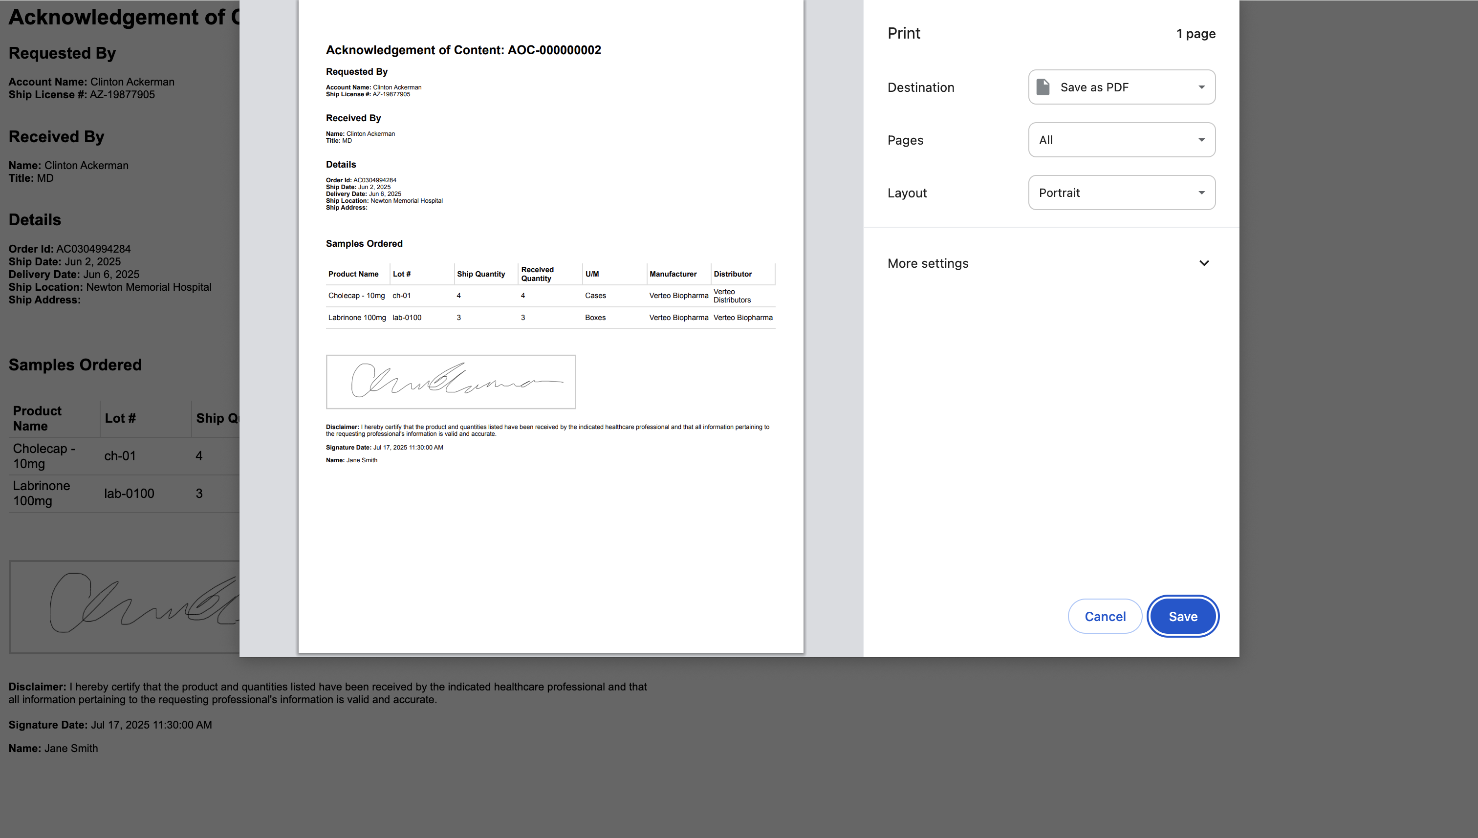Click the Received Quantity column header
Viewport: 1478px width, 838px height.
(x=537, y=274)
